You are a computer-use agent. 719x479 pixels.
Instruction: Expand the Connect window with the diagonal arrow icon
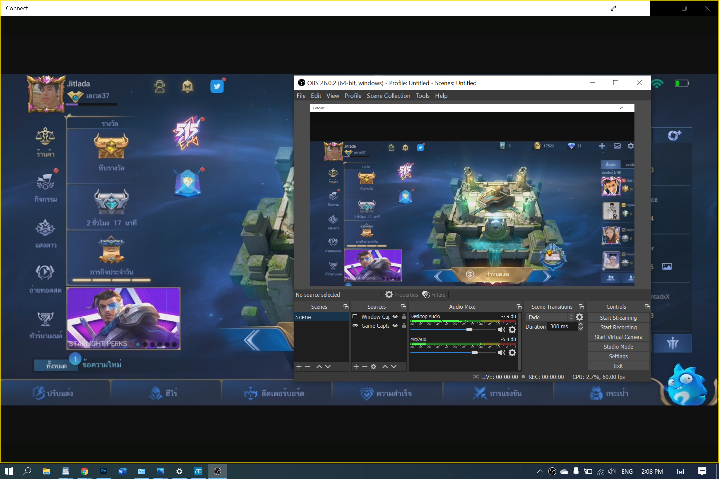click(x=613, y=8)
